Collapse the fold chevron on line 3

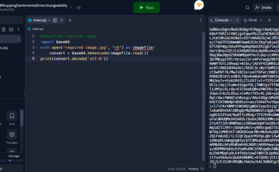click(x=37, y=48)
